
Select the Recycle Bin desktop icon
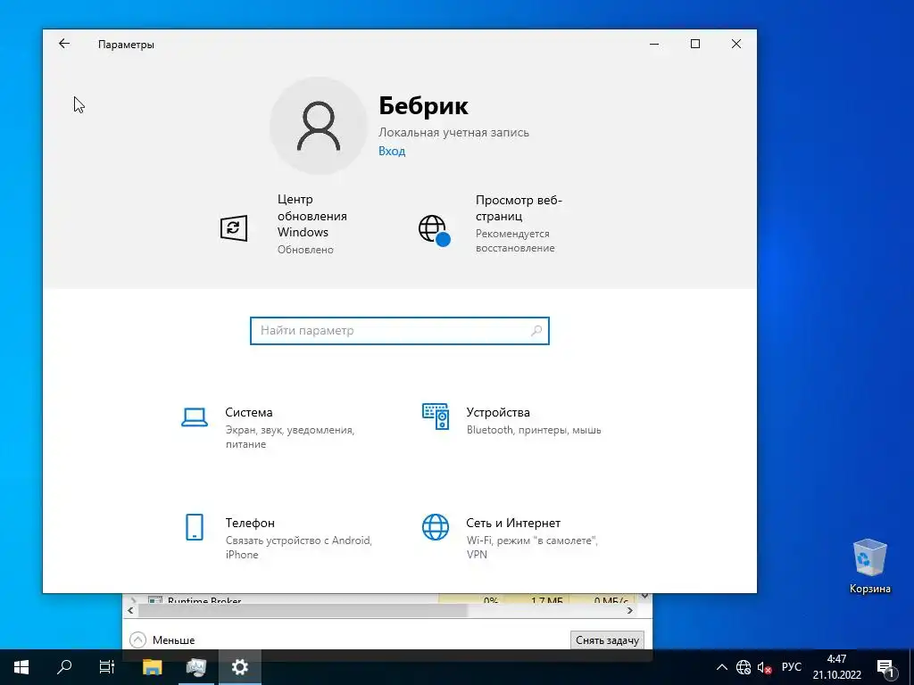(869, 566)
